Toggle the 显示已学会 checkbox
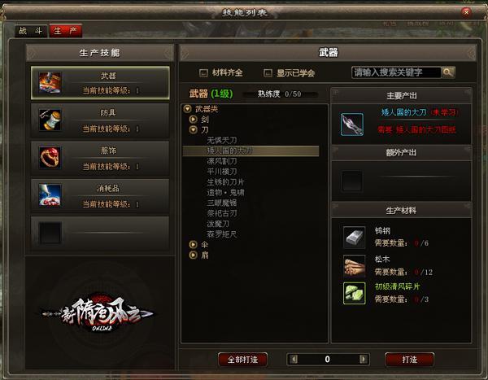488x380 pixels. [x=268, y=73]
